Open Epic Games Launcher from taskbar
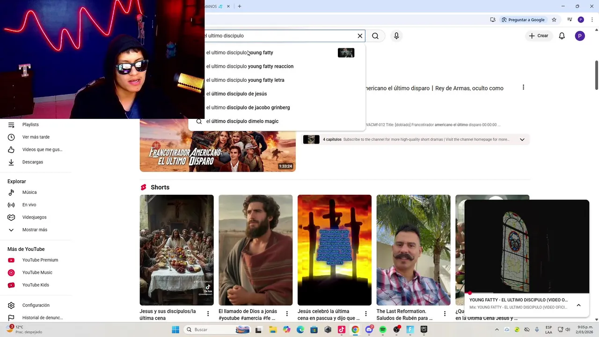The width and height of the screenshot is (599, 337). tap(424, 330)
